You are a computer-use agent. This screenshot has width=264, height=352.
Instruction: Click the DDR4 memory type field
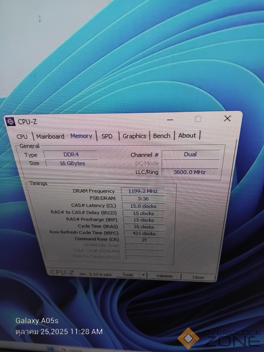(x=71, y=155)
